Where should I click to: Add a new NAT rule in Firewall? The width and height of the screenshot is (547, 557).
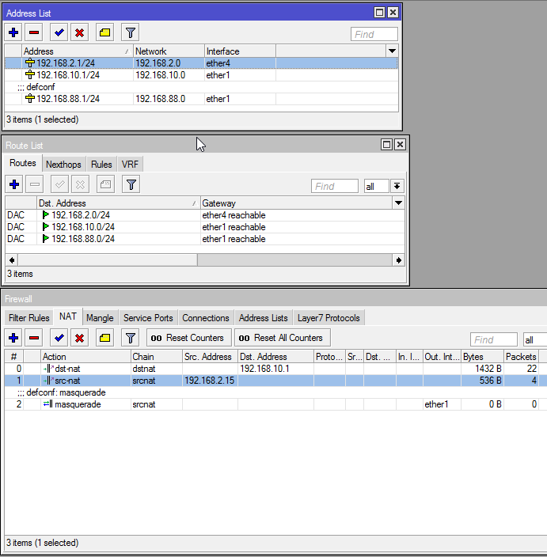pyautogui.click(x=13, y=338)
